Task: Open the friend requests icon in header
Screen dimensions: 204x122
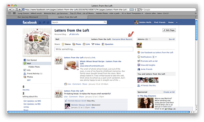Action: coord(40,23)
